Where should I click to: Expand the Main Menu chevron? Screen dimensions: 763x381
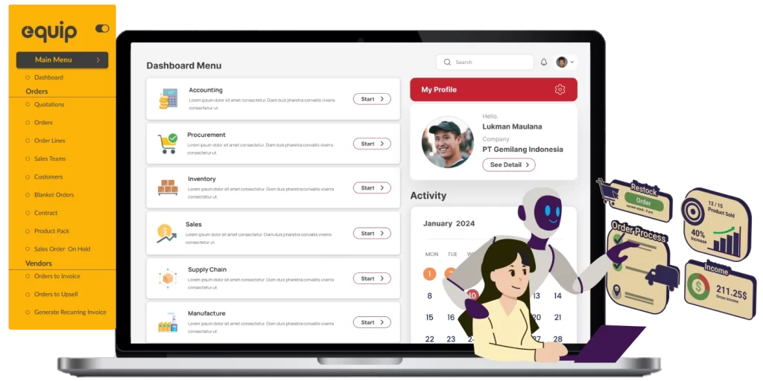click(98, 60)
